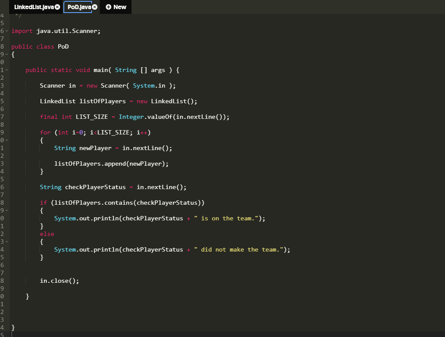Screen dimensions: 445x337
Task: Click the 'LIST_SIZE' constant after final int
Action: [92, 117]
